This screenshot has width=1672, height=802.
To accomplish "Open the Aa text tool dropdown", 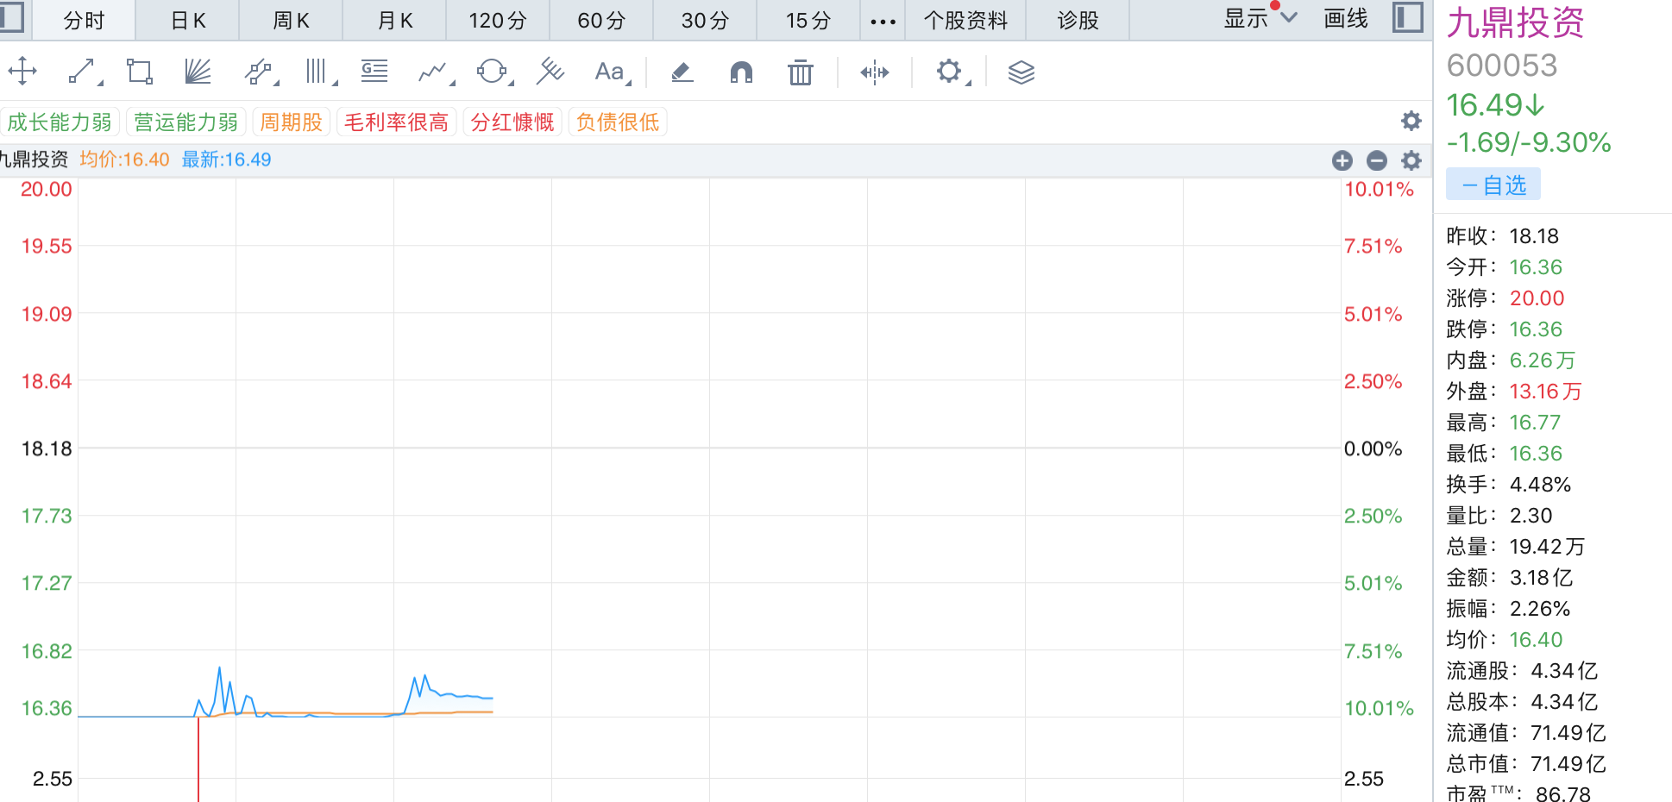I will 612,72.
